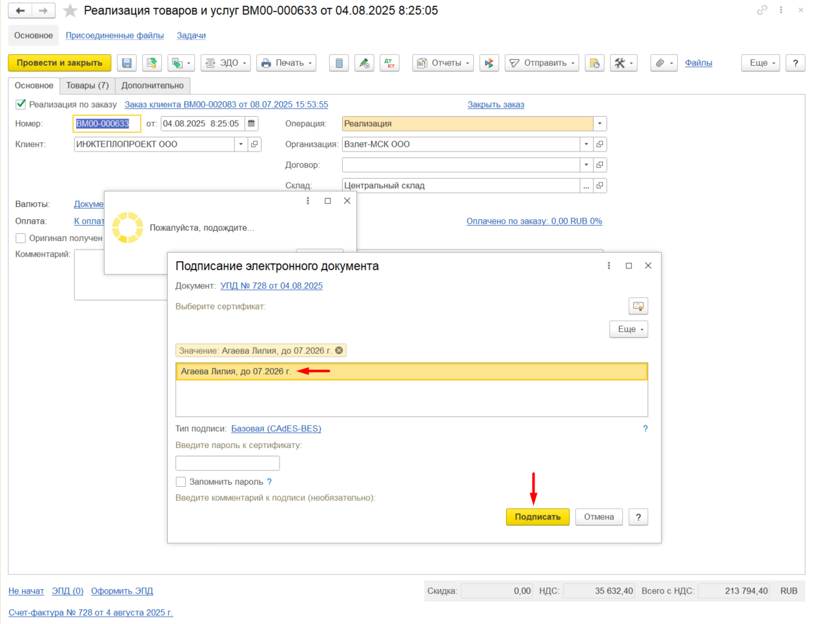Click the Подписать button
The image size is (814, 624).
(x=538, y=517)
